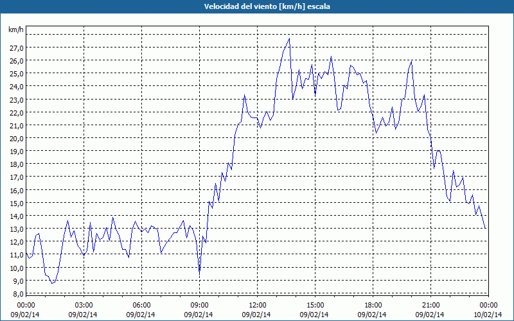Click the 12:00 time label
514x321 pixels.
258,306
